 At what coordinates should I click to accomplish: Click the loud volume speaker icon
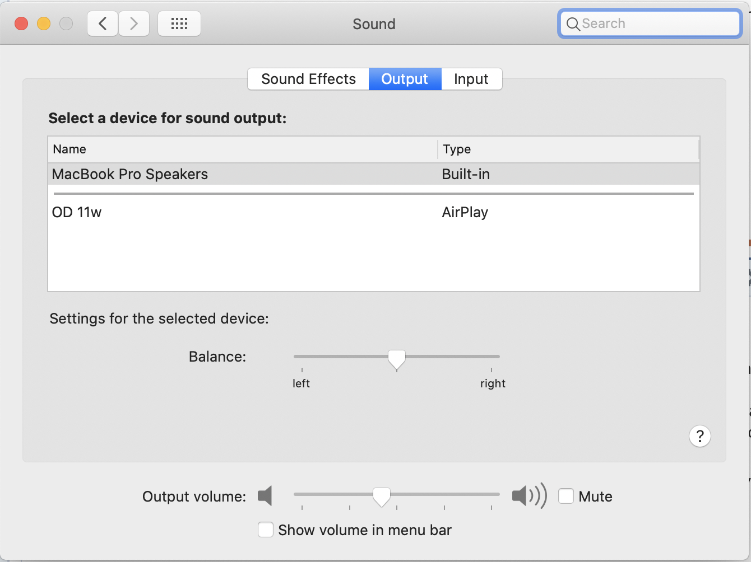[x=529, y=496]
